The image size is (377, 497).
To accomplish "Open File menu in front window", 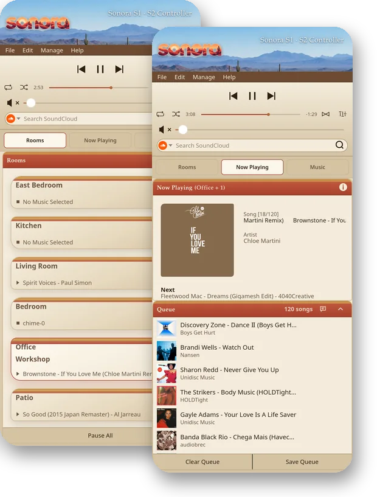I will (162, 77).
